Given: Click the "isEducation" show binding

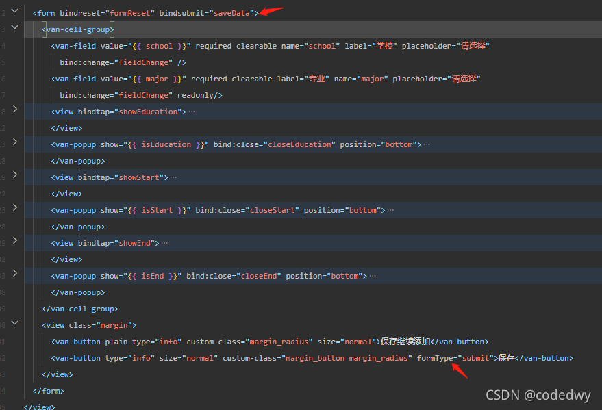Looking at the screenshot, I should coord(166,144).
